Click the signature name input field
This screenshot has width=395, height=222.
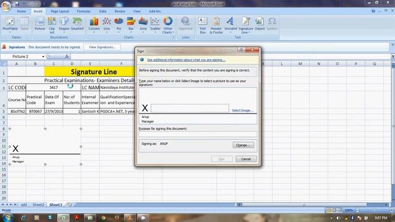point(189,109)
